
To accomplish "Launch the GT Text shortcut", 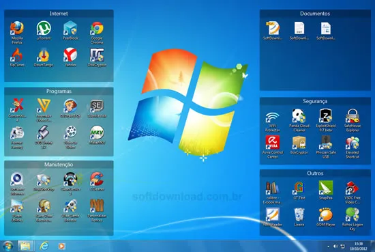I will coord(299,188).
